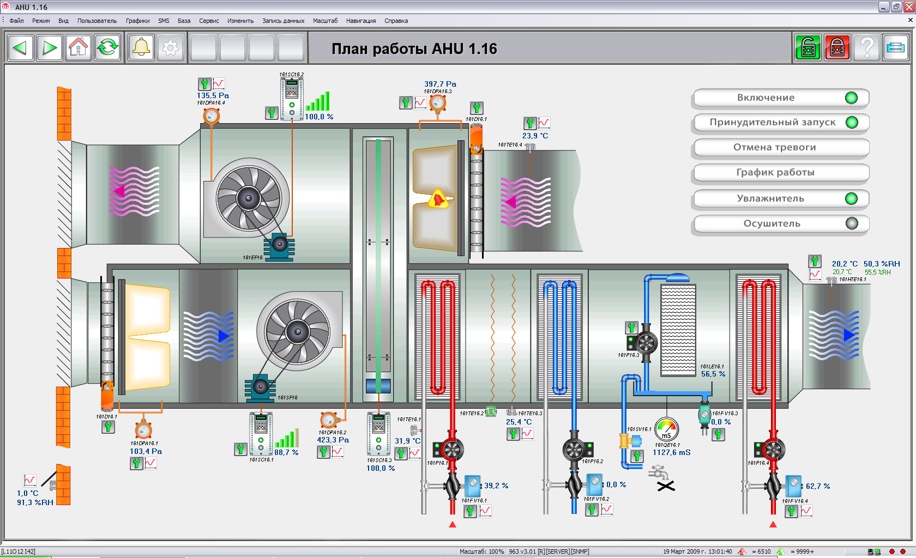Open the Сервис menu

pos(209,21)
